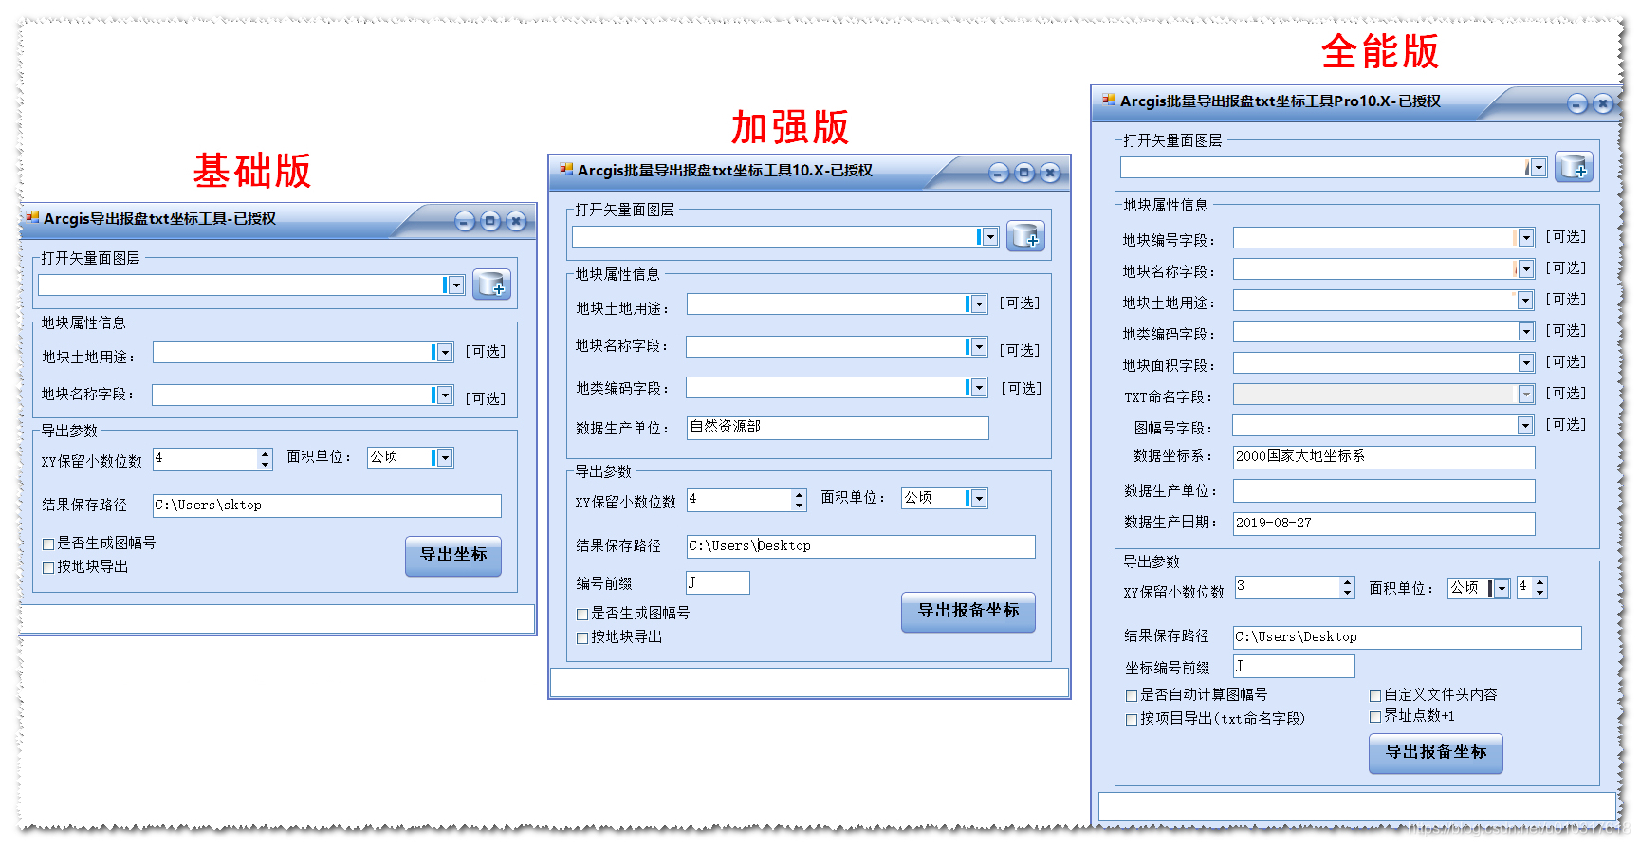Enable 按项目导出(txt命名字段) checkbox
1640x846 pixels.
(1132, 720)
